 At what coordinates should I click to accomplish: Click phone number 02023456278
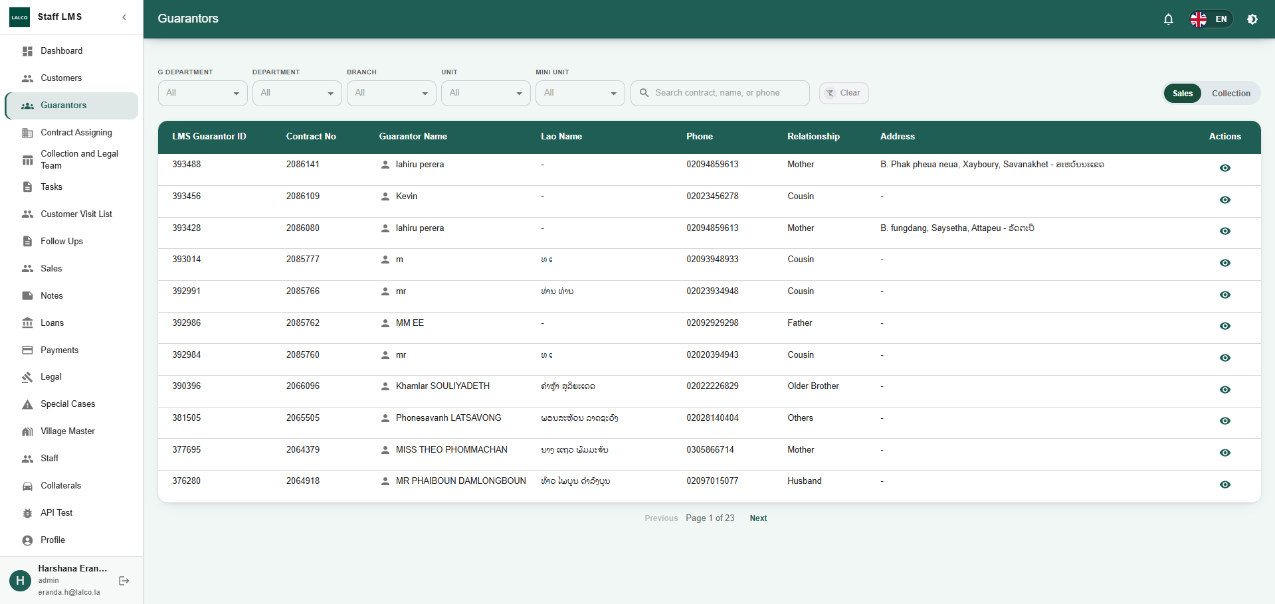(712, 196)
